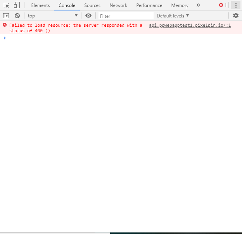Open the three-dot DevTools customize menu
The height and width of the screenshot is (234, 242).
[x=236, y=5]
